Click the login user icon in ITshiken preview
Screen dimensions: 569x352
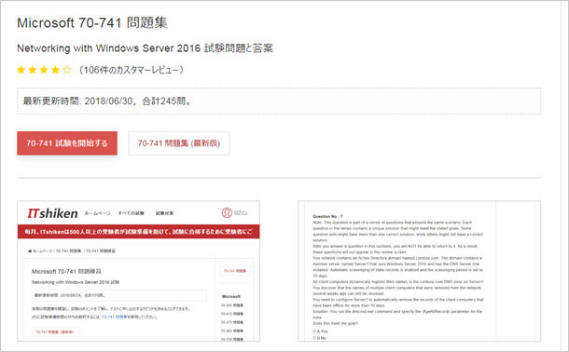pyautogui.click(x=227, y=212)
